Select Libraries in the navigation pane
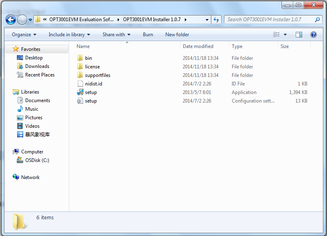 pyautogui.click(x=30, y=92)
